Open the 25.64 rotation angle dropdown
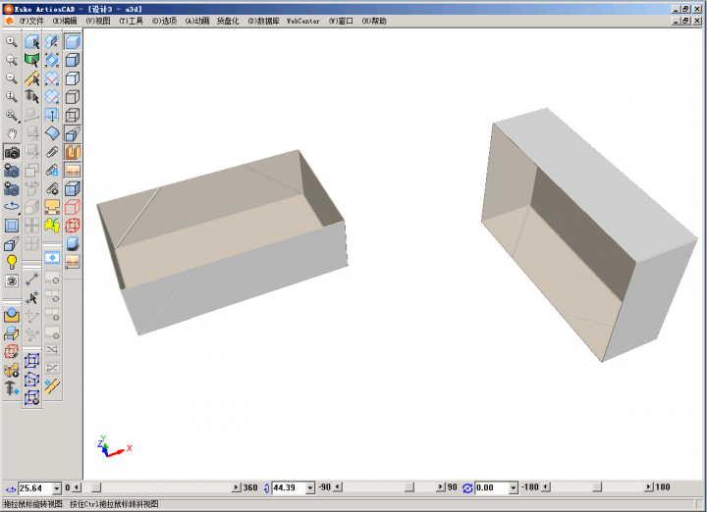The width and height of the screenshot is (707, 512). click(x=55, y=487)
